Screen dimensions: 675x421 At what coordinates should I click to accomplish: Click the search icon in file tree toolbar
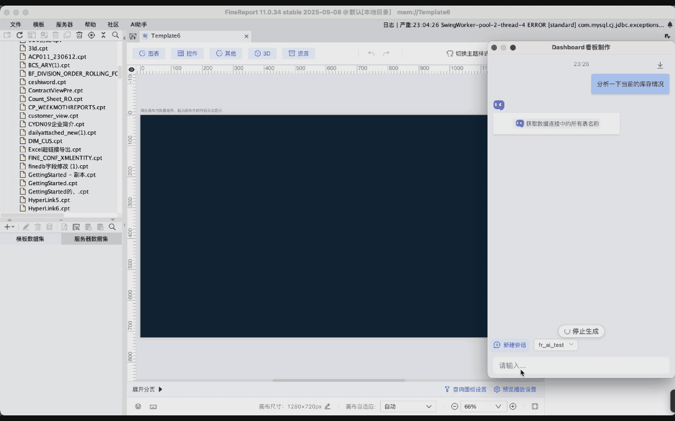116,35
